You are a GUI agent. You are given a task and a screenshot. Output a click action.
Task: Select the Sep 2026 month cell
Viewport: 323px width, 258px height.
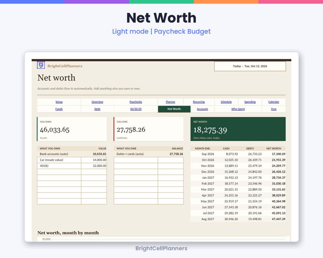(x=207, y=154)
